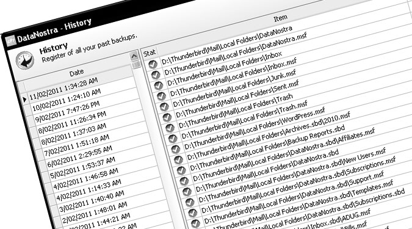
Task: Select item path ending Archives.sbd\2010.msf
Action: point(269,136)
